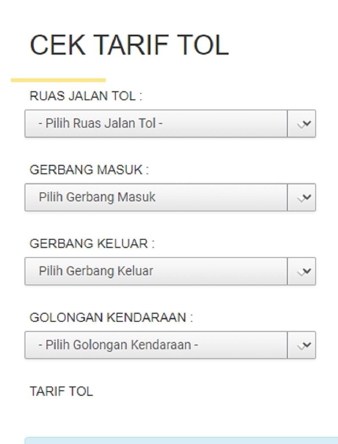Click the TARIF TOL result label
This screenshot has height=444, width=338.
(x=61, y=392)
